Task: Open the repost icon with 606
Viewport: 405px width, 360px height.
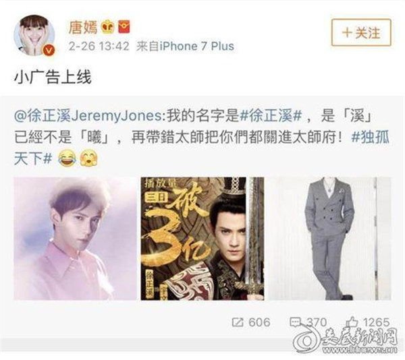Action: point(238,322)
